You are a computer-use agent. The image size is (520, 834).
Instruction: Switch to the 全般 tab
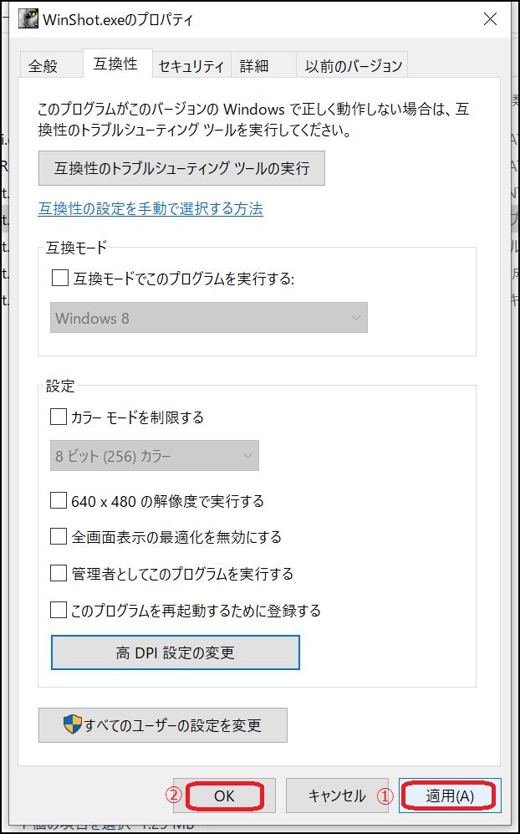(43, 65)
